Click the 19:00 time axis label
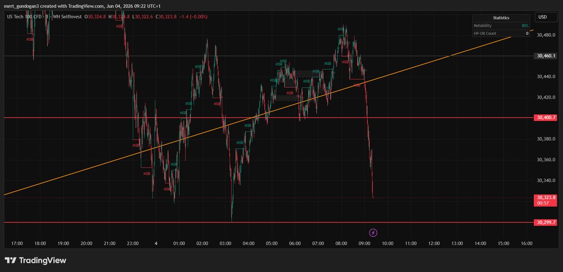 [x=63, y=243]
